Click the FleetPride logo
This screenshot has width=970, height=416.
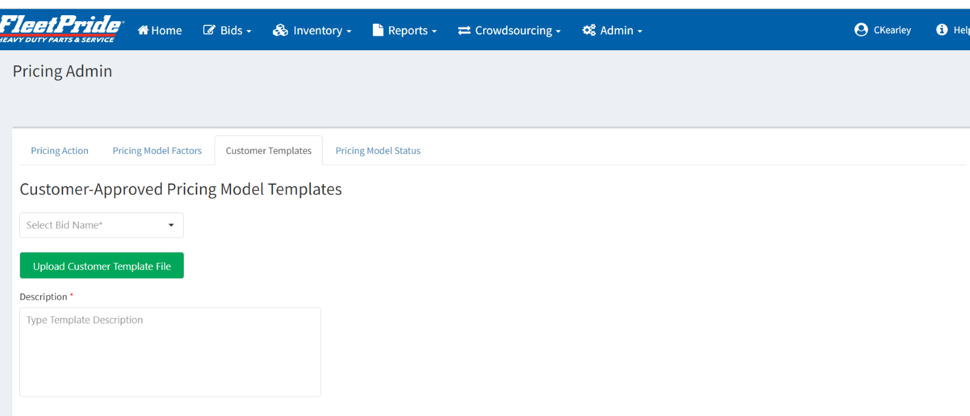pyautogui.click(x=62, y=29)
